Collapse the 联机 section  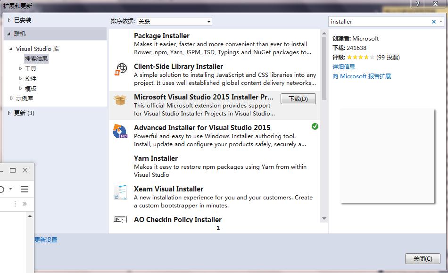pos(9,34)
